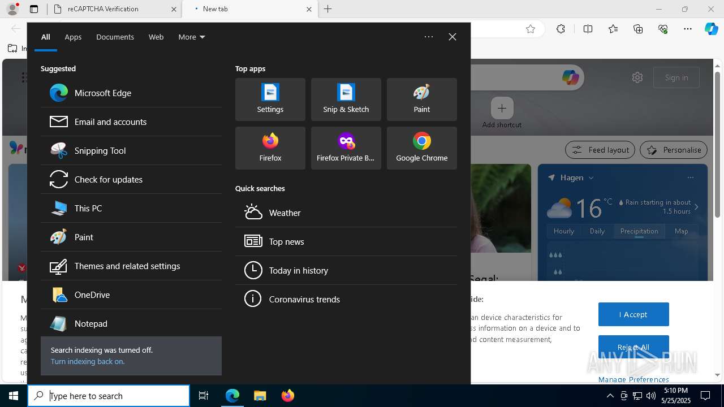
Task: Select Hourly tab in weather card
Action: pyautogui.click(x=564, y=231)
